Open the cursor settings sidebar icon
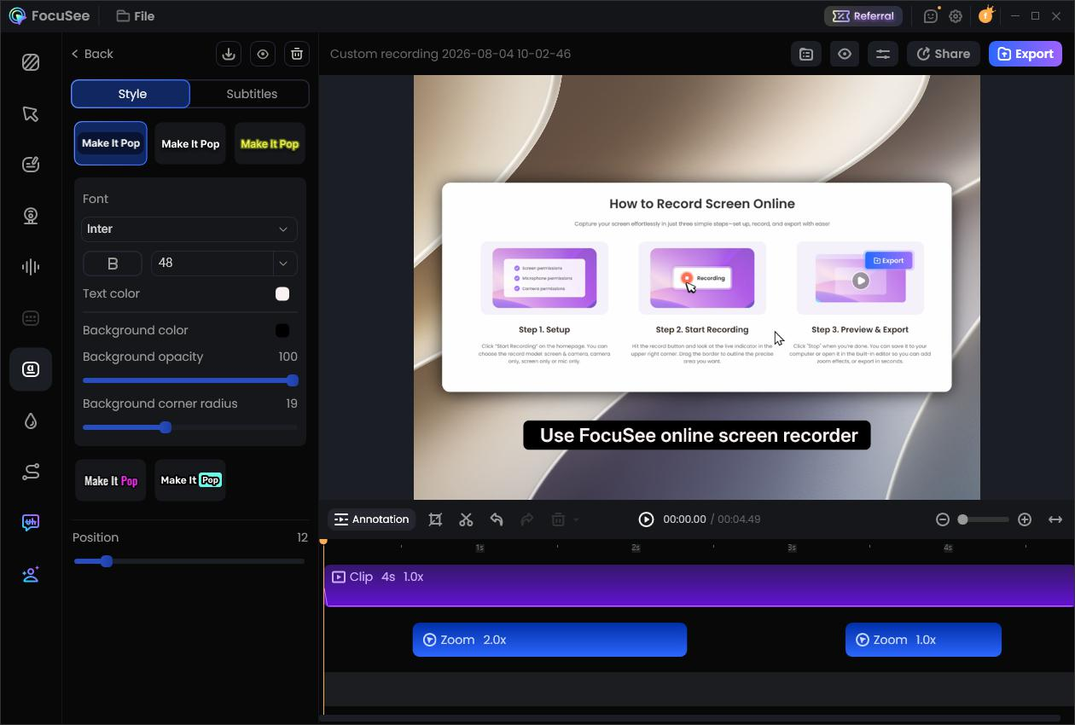Viewport: 1075px width, 725px height. point(31,113)
